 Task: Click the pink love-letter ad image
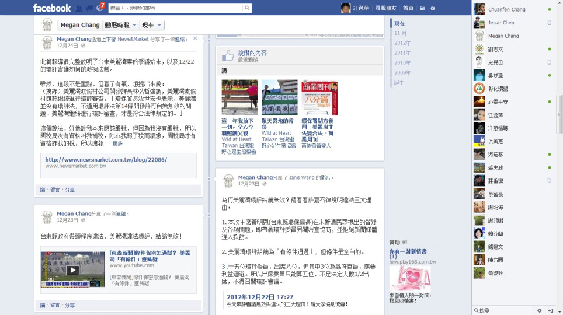coord(410,278)
